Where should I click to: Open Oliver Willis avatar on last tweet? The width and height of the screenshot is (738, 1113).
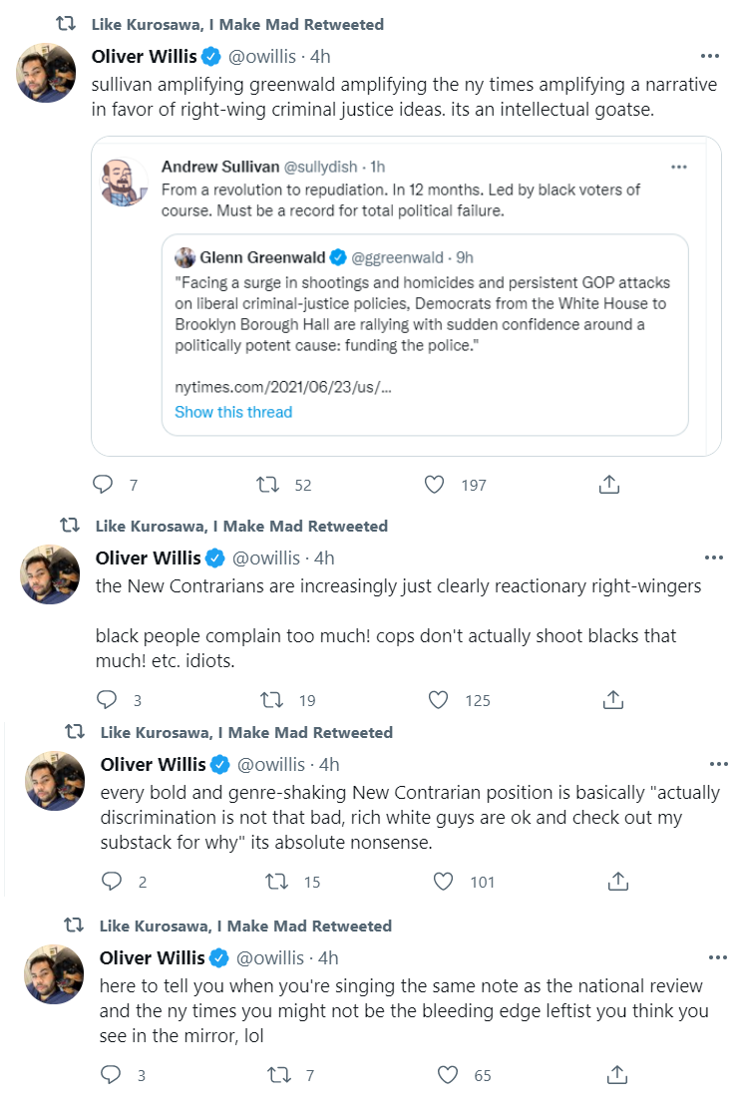pos(55,973)
